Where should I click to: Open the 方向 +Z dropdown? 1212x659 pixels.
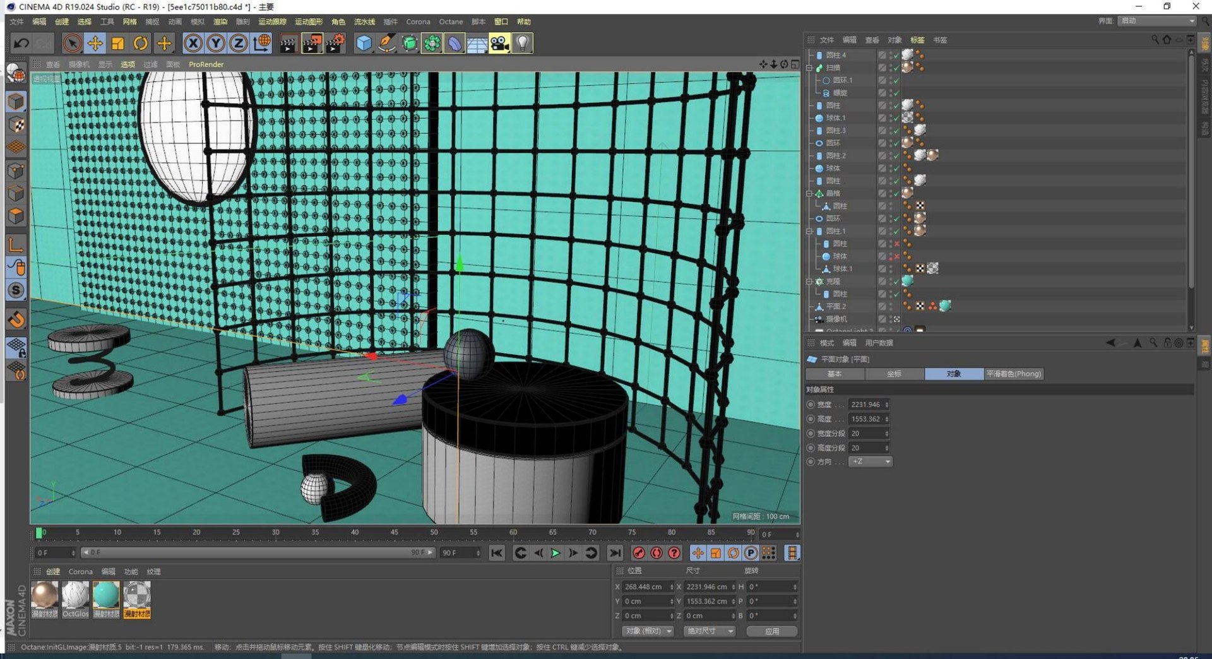(x=870, y=462)
